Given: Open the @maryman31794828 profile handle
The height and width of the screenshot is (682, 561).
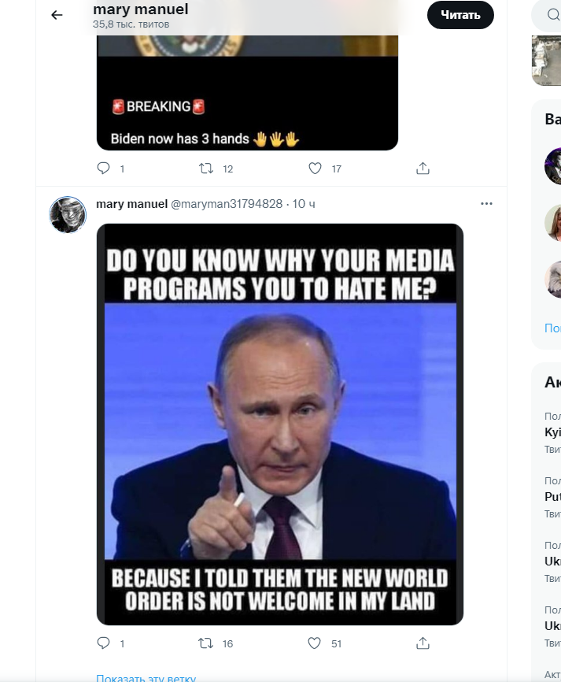Looking at the screenshot, I should pyautogui.click(x=227, y=204).
